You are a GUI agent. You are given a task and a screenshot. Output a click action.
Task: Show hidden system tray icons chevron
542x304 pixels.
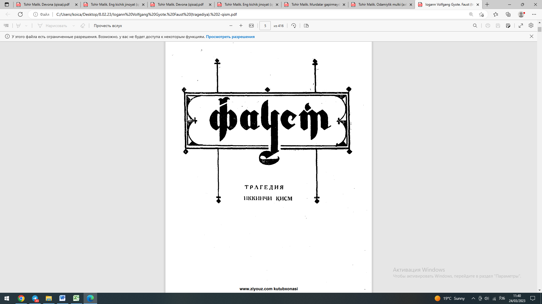pos(473,298)
